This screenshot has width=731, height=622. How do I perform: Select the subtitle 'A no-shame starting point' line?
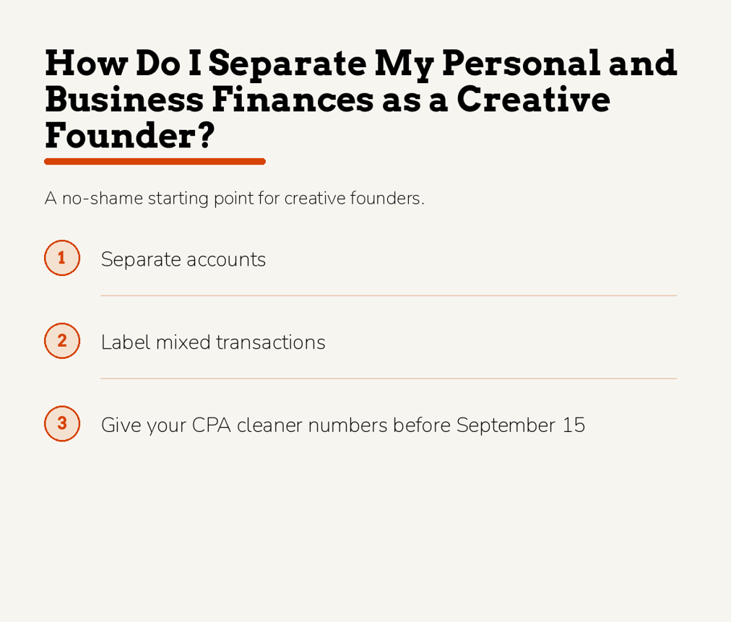[x=235, y=198]
